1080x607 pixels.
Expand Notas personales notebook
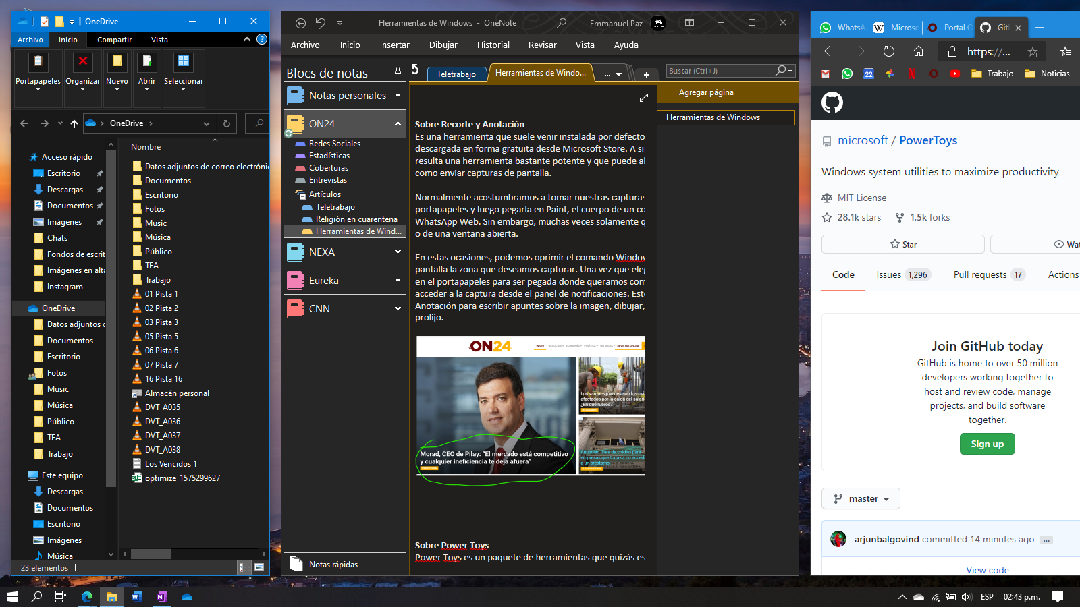click(398, 95)
